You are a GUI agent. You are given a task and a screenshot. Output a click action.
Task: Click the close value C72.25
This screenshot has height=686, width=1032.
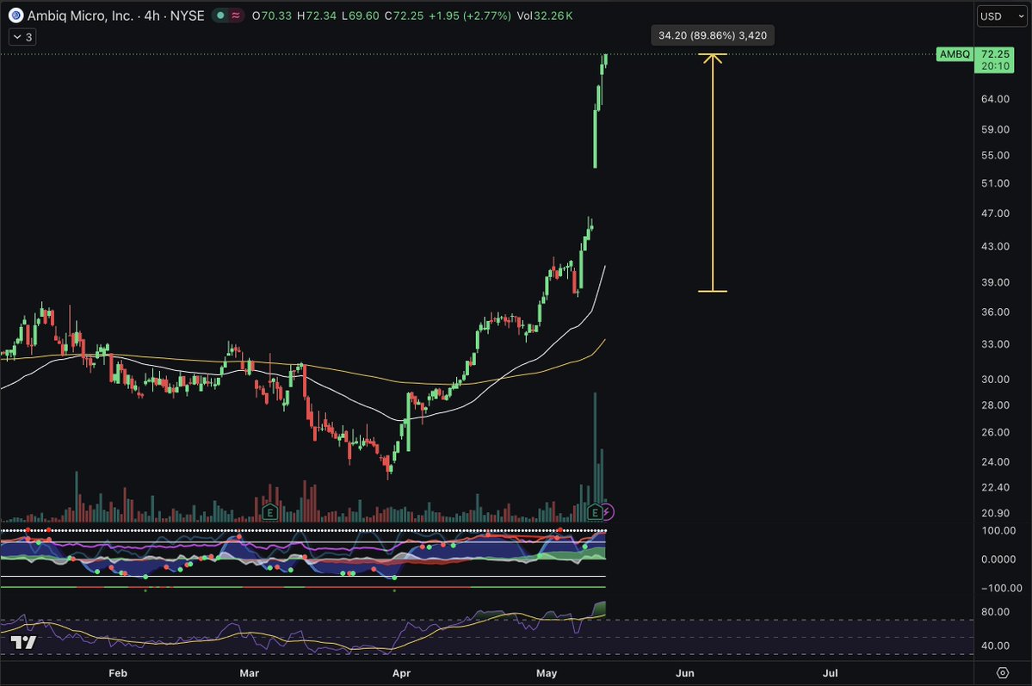click(x=405, y=15)
